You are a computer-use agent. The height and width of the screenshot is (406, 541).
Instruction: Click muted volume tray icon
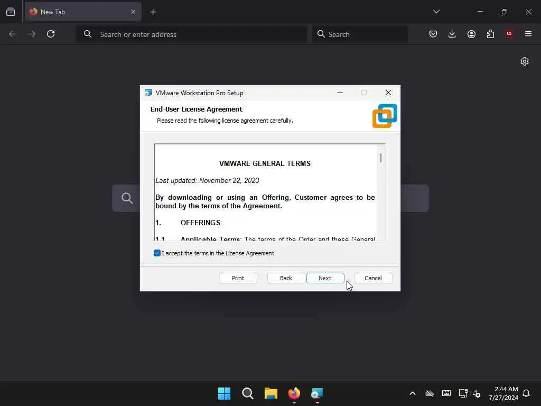(477, 393)
